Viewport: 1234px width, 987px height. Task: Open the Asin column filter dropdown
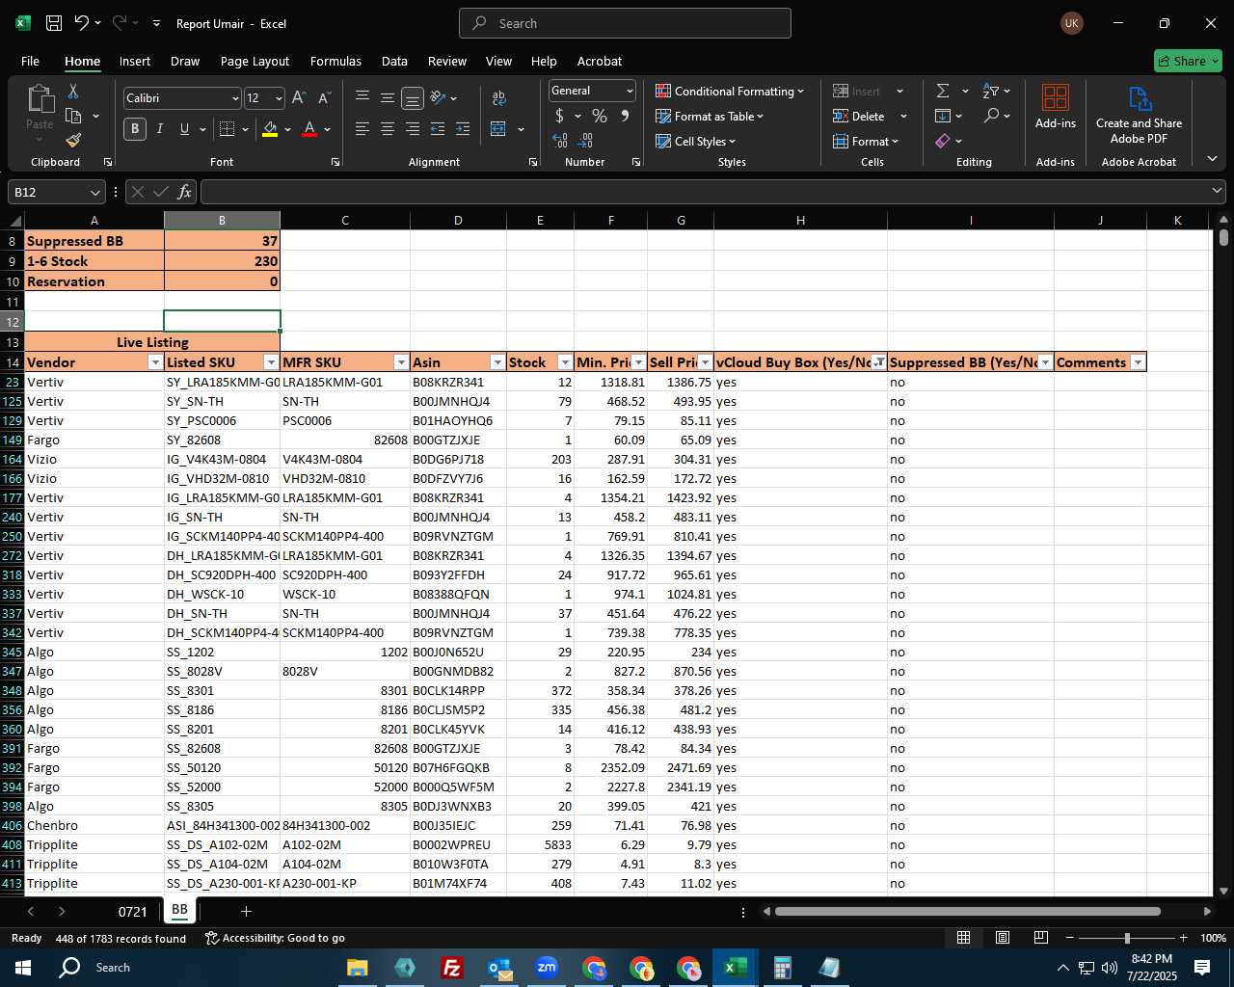pyautogui.click(x=497, y=362)
